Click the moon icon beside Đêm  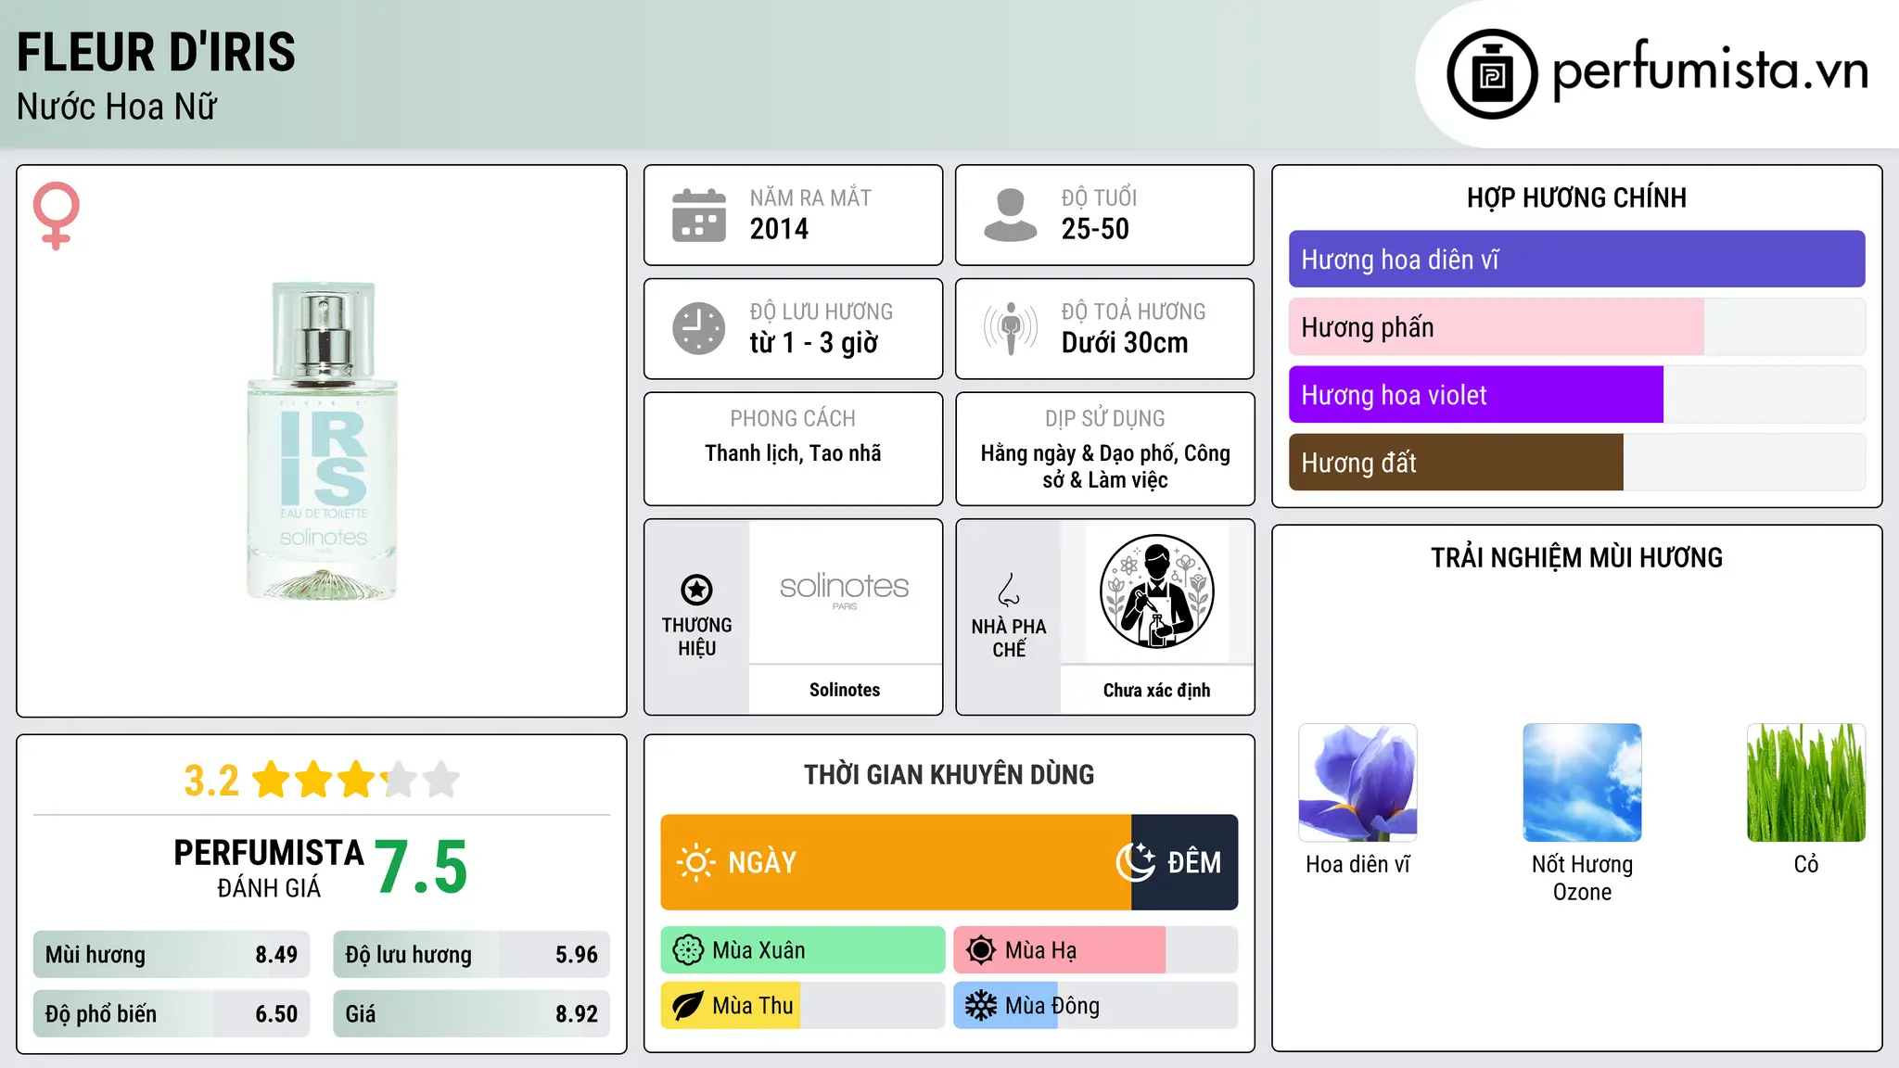(x=1136, y=862)
